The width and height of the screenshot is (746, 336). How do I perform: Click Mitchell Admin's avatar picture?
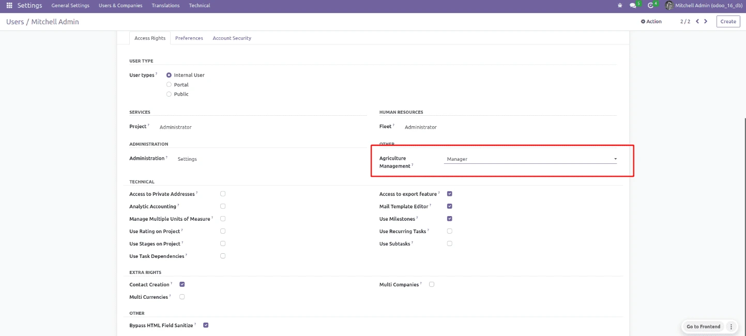pyautogui.click(x=669, y=6)
